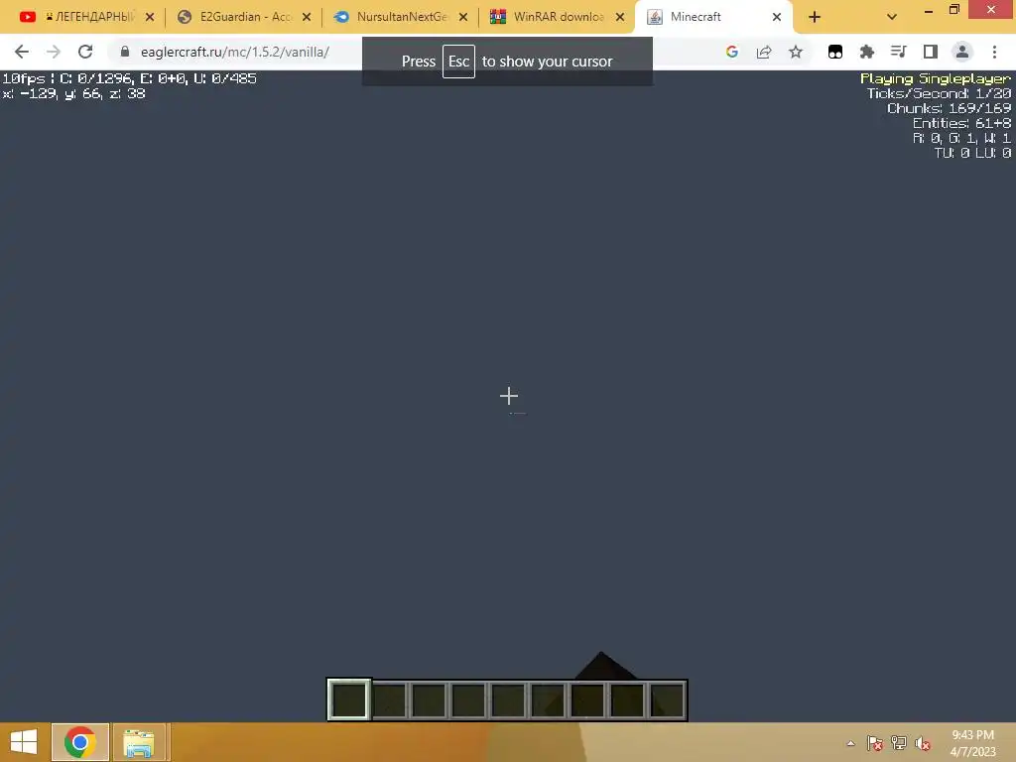Close the E2Guardian tab
This screenshot has width=1016, height=762.
[x=307, y=17]
